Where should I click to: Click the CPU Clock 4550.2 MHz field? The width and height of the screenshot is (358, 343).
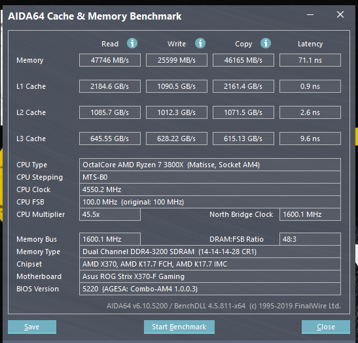point(210,189)
